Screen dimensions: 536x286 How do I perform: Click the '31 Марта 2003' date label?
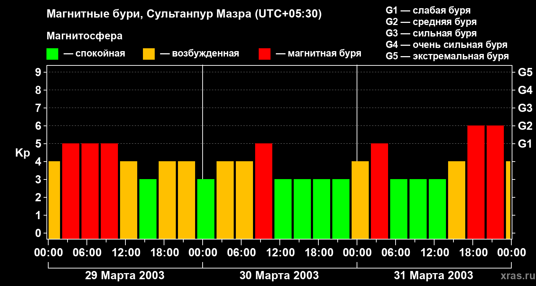pyautogui.click(x=433, y=276)
